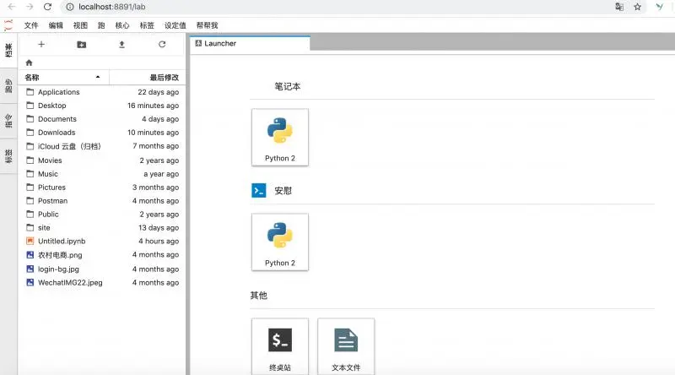
Task: Select the login-bg.jpg image file
Action: pyautogui.click(x=102, y=269)
